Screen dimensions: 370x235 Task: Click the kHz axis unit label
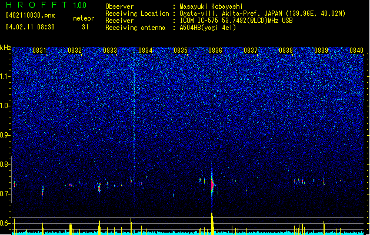(5, 48)
